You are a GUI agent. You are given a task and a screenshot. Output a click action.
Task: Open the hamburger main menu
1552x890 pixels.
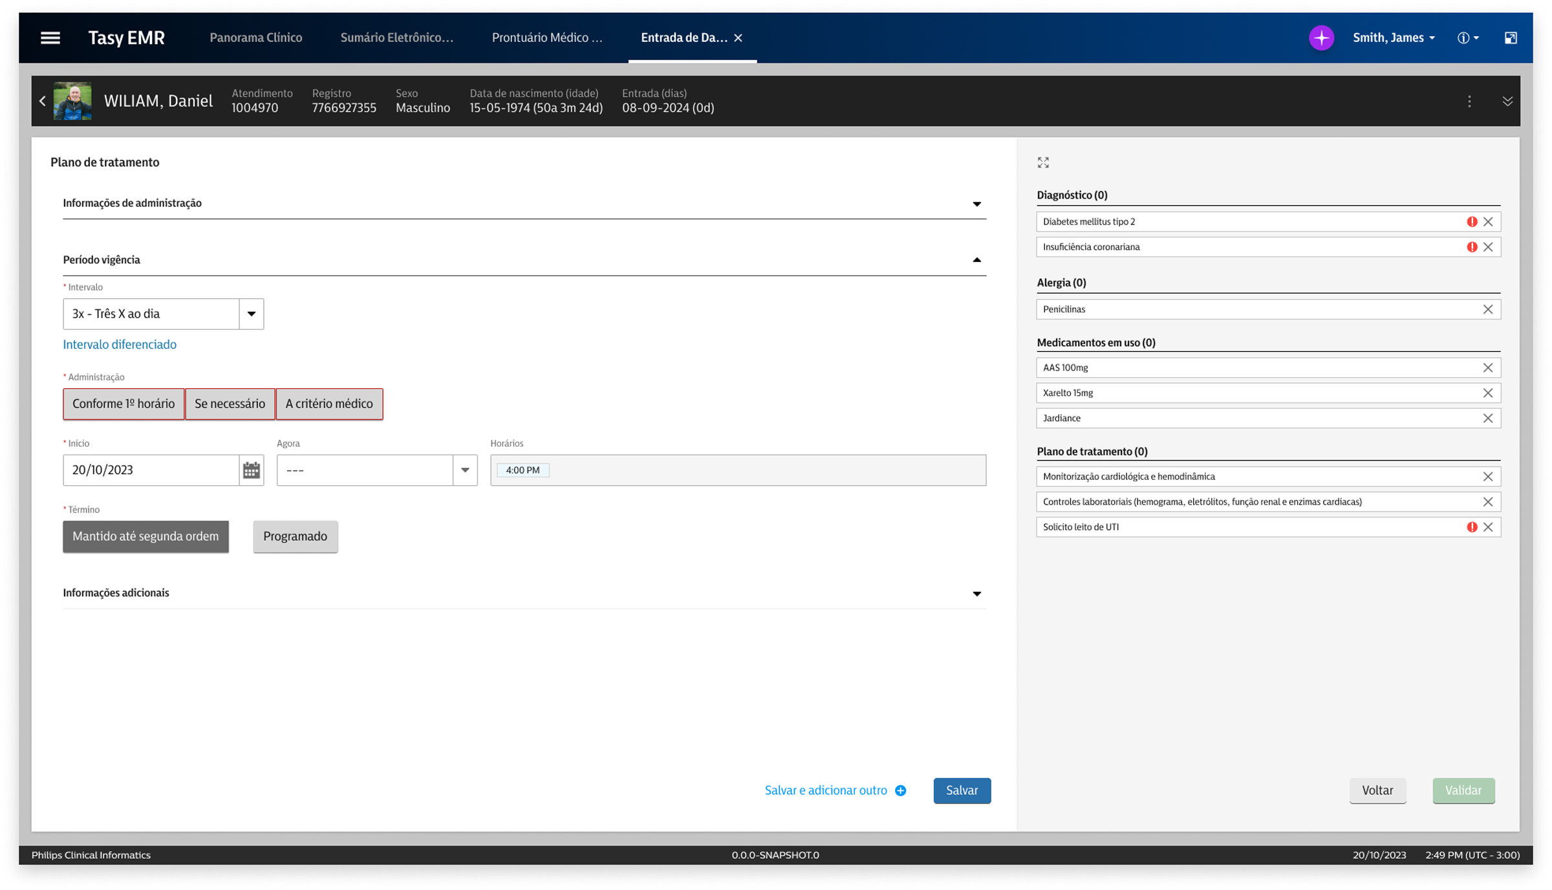click(50, 38)
